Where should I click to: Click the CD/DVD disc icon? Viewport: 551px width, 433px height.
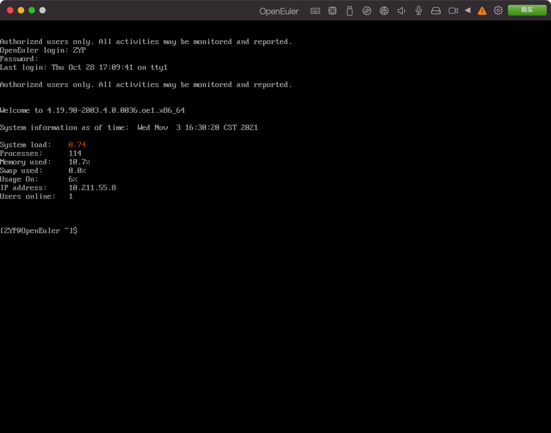(x=367, y=11)
